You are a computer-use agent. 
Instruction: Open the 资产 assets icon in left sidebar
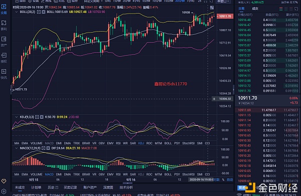(4, 42)
